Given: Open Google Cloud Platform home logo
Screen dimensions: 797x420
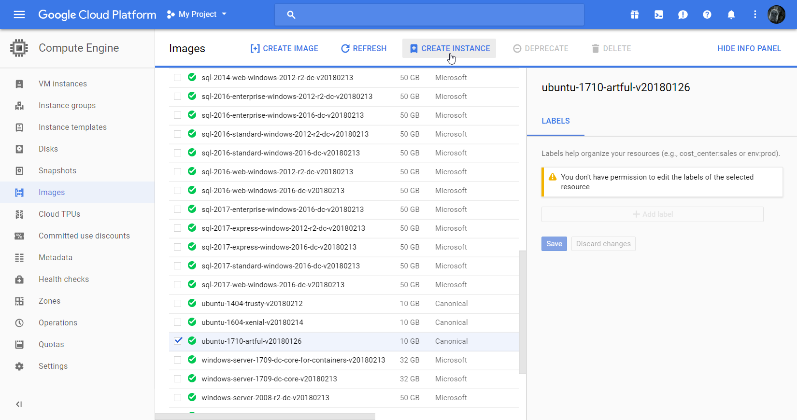Looking at the screenshot, I should [x=97, y=14].
